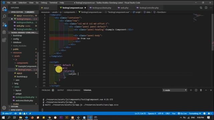
Task: Maximize the terminal panel size
Action: [206, 90]
